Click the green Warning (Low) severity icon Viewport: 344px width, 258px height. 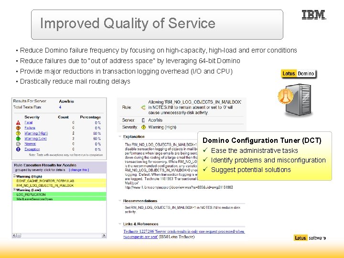coord(18,139)
